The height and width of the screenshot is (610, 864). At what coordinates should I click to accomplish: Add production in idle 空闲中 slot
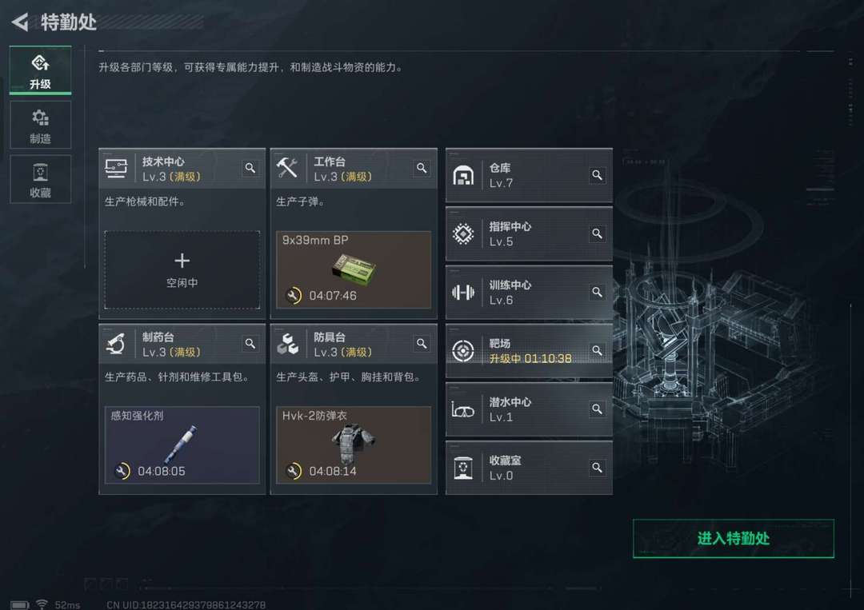click(182, 269)
